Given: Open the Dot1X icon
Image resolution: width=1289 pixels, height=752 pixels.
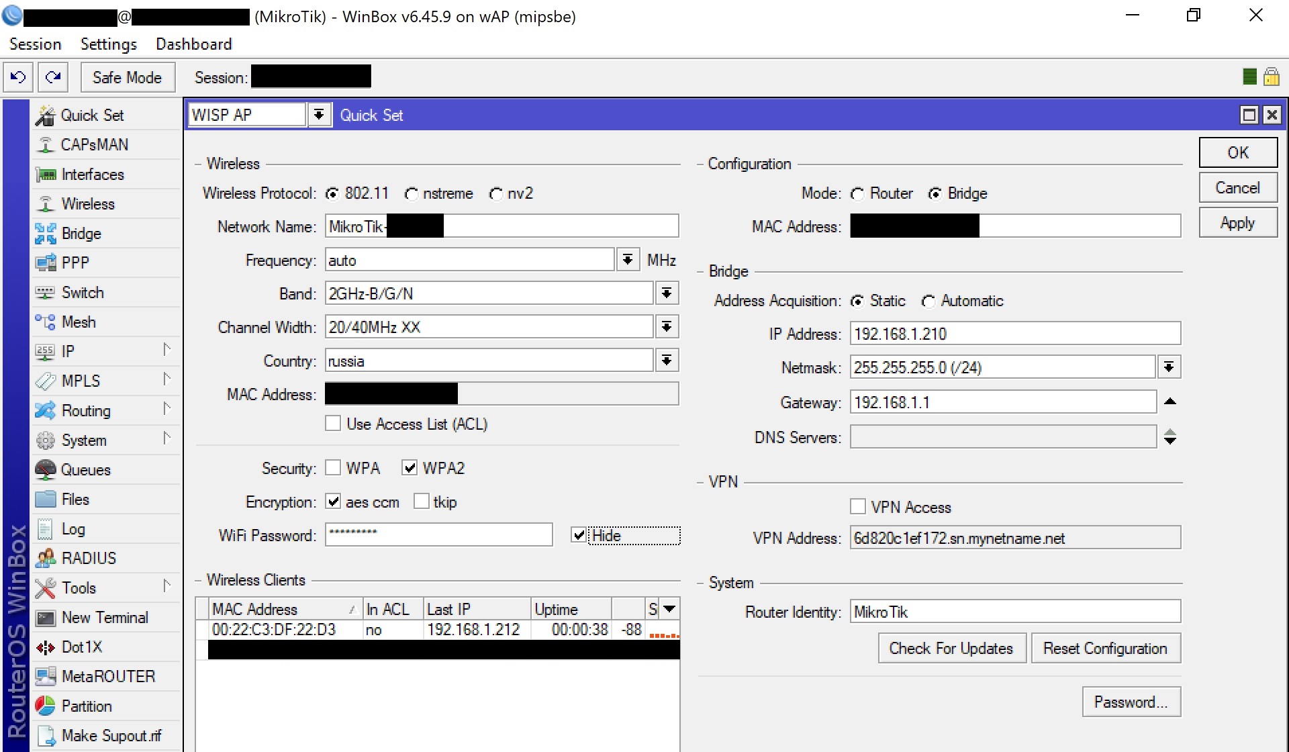Looking at the screenshot, I should [45, 647].
